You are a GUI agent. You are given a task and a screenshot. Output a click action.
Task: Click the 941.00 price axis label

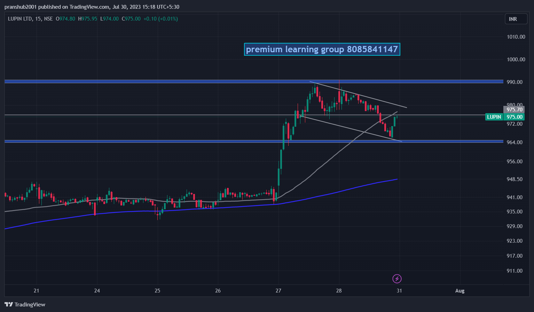pyautogui.click(x=515, y=197)
